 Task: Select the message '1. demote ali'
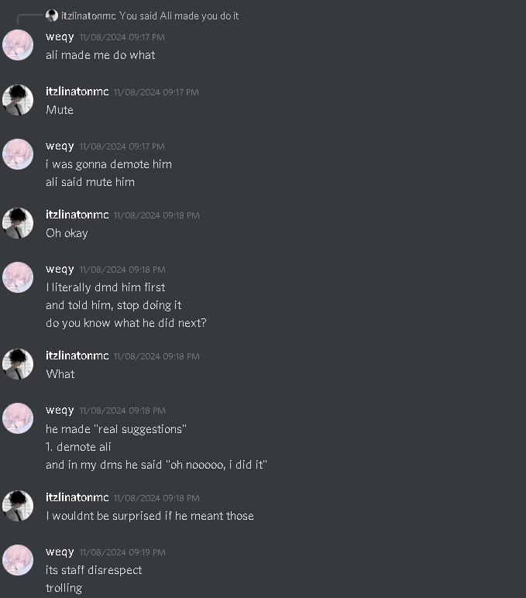[x=78, y=447]
